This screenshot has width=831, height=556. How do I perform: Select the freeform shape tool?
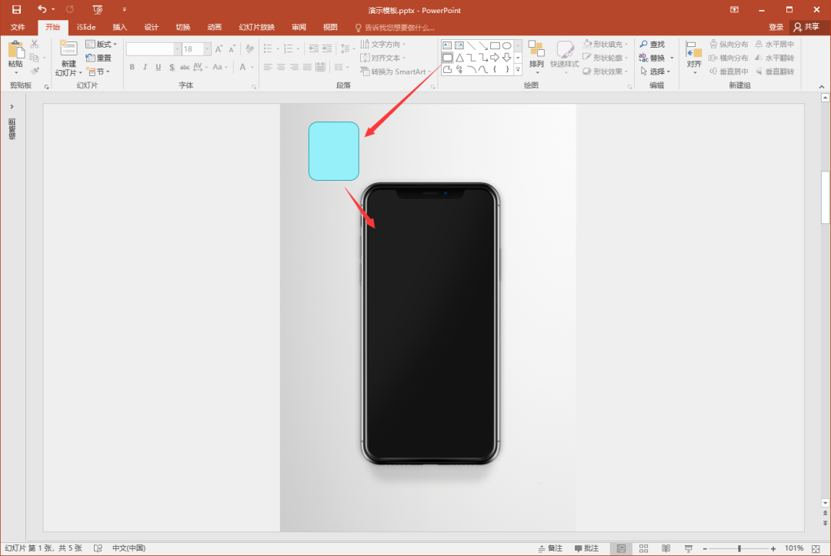point(447,69)
